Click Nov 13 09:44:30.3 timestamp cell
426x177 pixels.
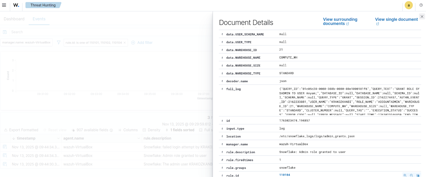point(36,164)
